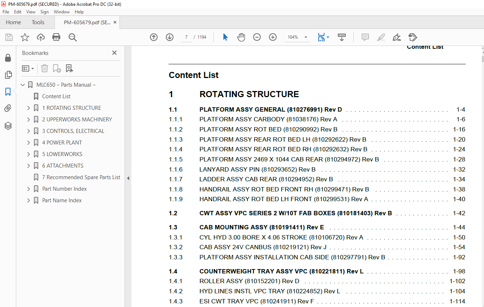Print the document via the printer icon
The height and width of the screenshot is (307, 484).
pos(56,37)
